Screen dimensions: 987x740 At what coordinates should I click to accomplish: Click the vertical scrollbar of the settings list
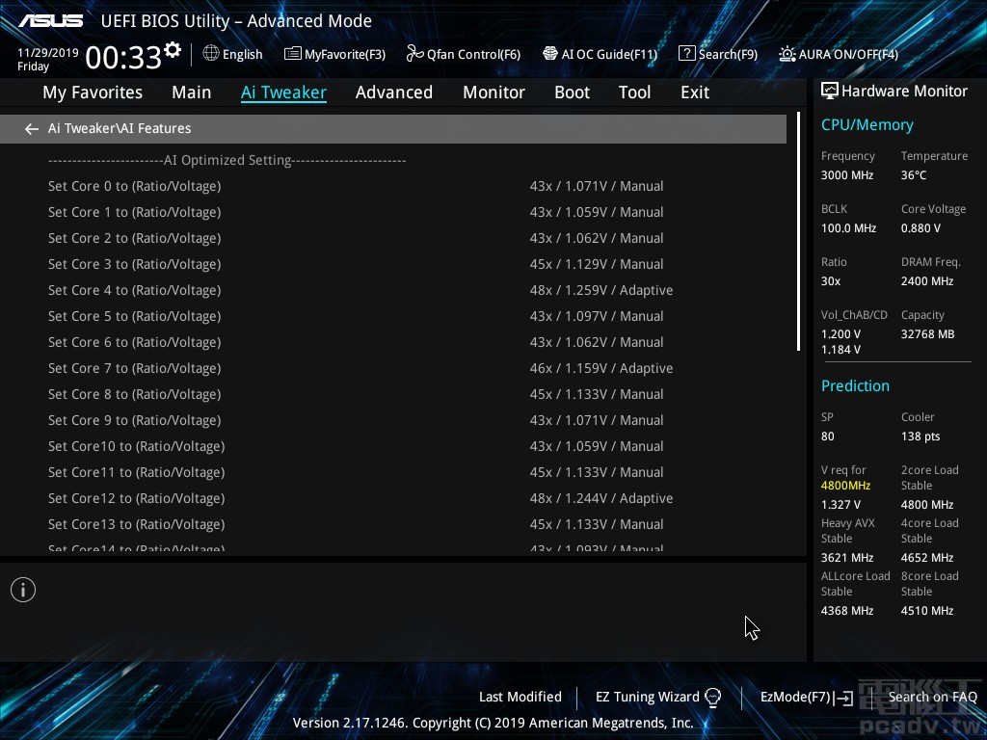(x=798, y=231)
